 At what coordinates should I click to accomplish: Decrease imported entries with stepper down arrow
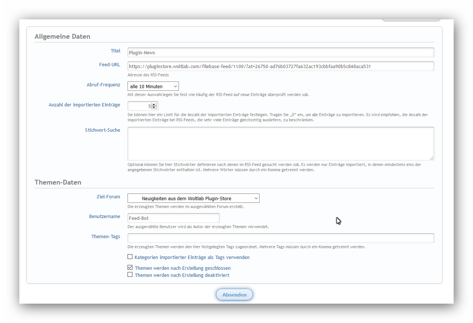coord(154,108)
